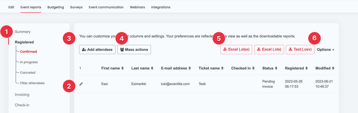The image size is (358, 113).
Task: Click the modified date 2023-06-21 cell
Action: [x=325, y=84]
